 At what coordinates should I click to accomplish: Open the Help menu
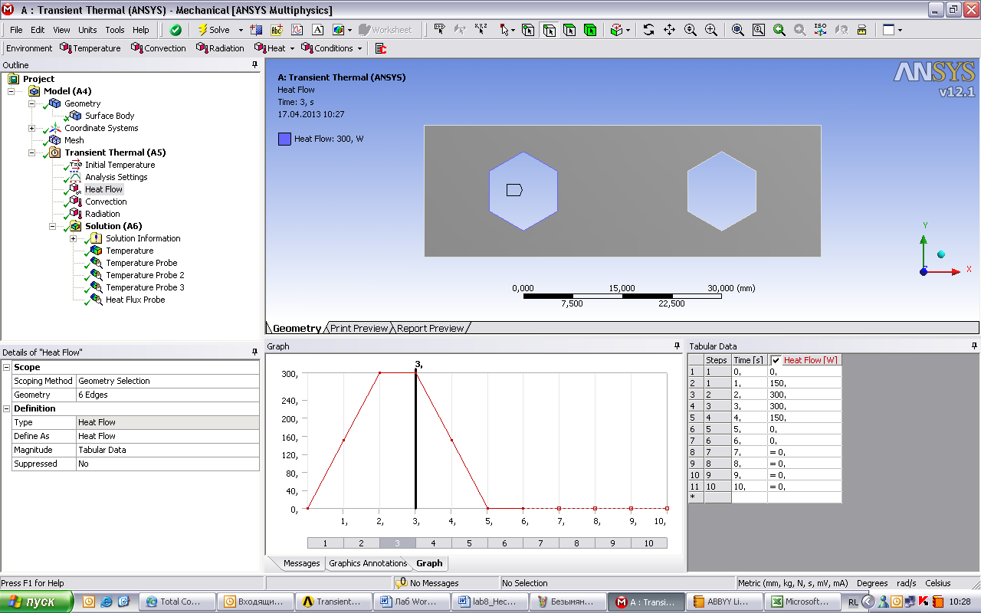141,30
